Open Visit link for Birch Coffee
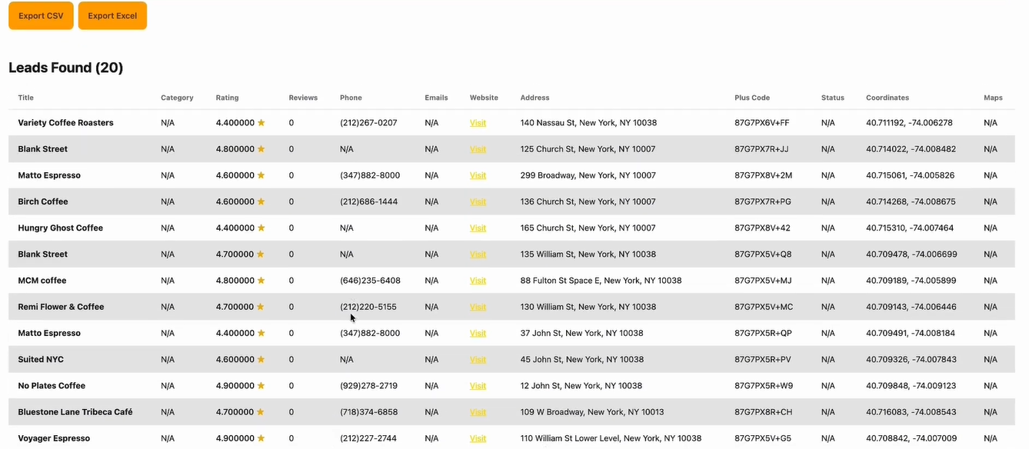The height and width of the screenshot is (449, 1029). coord(478,201)
